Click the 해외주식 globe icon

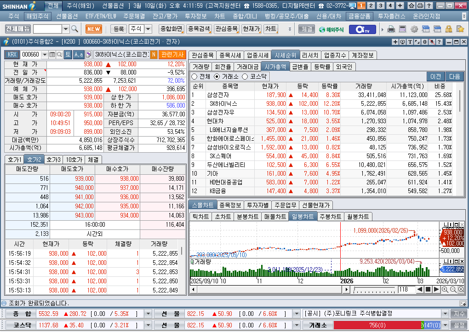pos(331,29)
